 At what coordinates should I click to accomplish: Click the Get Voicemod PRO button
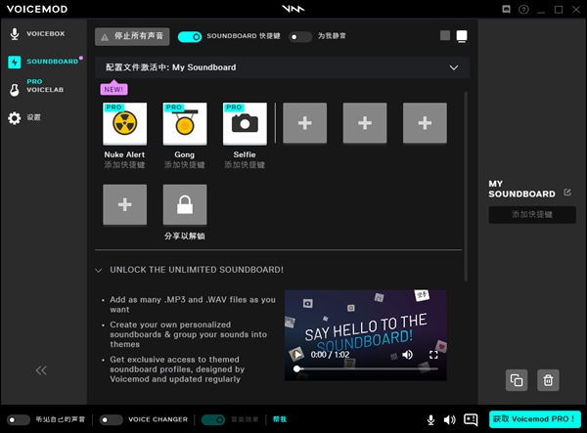click(535, 419)
